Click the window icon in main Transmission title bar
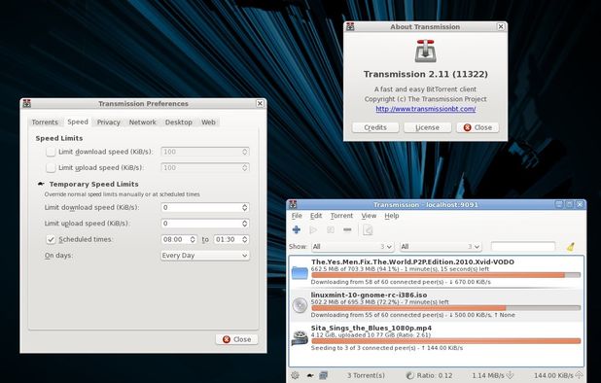This screenshot has height=383, width=601. click(293, 204)
